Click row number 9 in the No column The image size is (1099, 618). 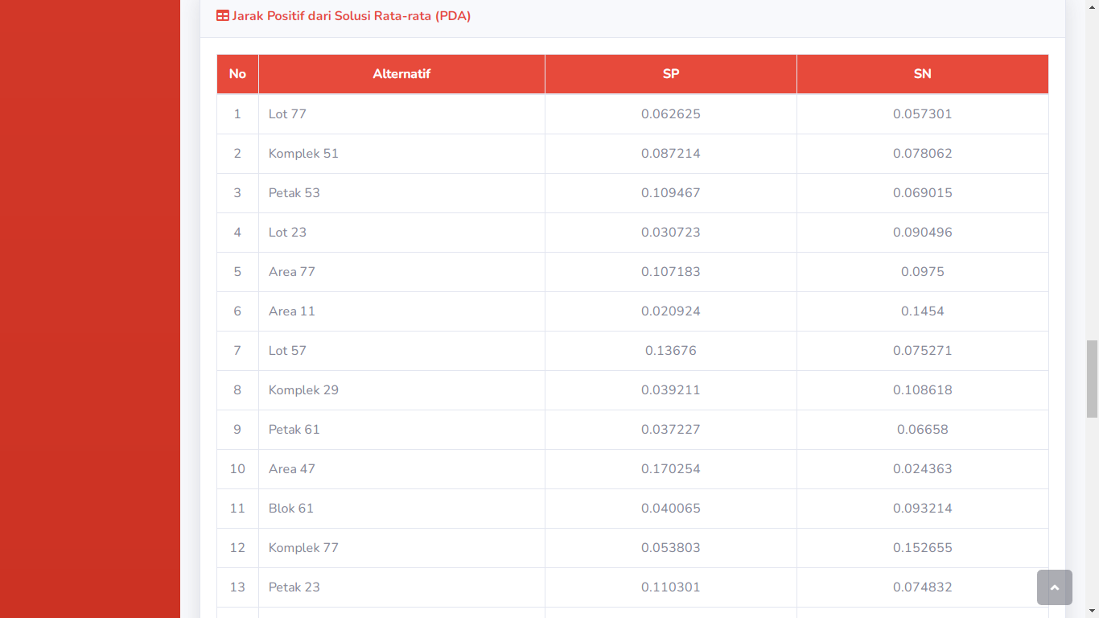pyautogui.click(x=237, y=430)
